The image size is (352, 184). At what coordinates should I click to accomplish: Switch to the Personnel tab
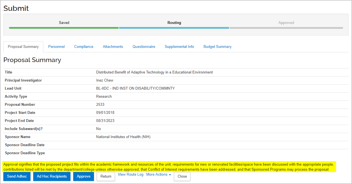point(56,46)
